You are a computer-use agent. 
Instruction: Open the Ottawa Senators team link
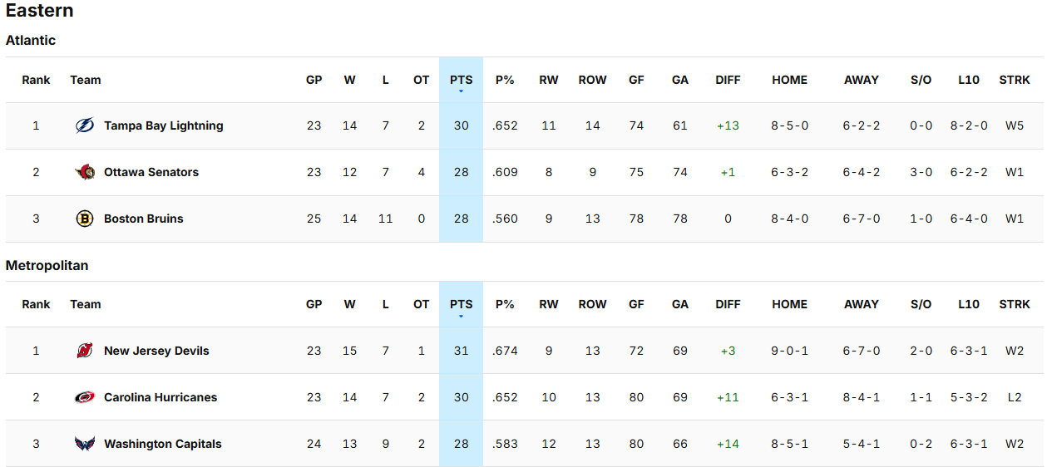pos(151,173)
